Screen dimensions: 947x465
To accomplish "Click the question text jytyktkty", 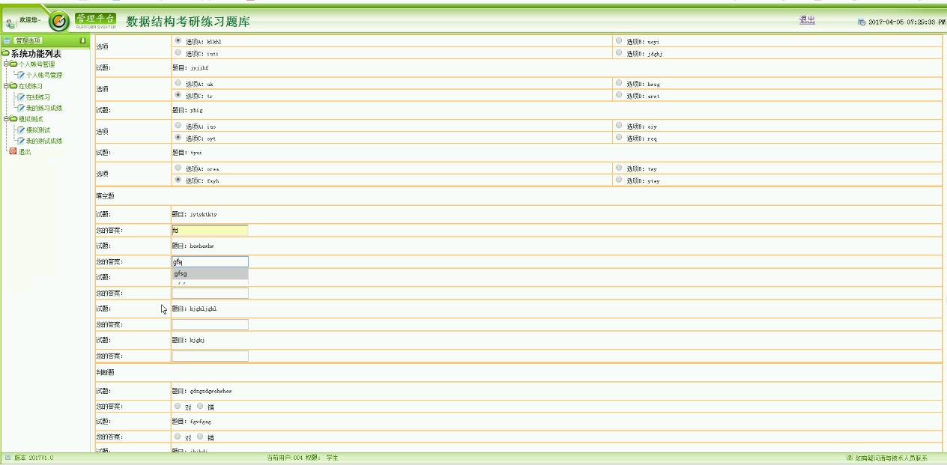I will [204, 214].
